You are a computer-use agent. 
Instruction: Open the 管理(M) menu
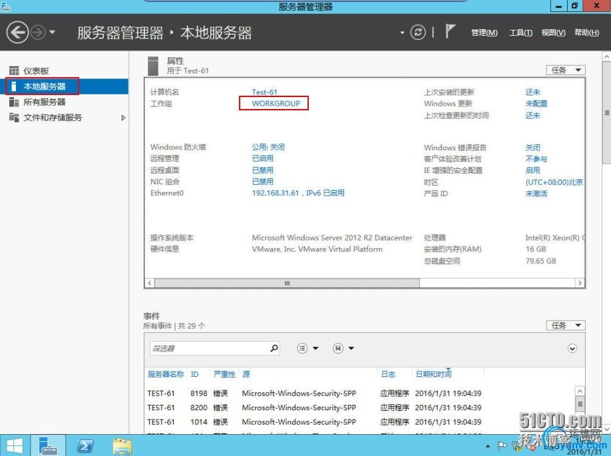coord(485,33)
